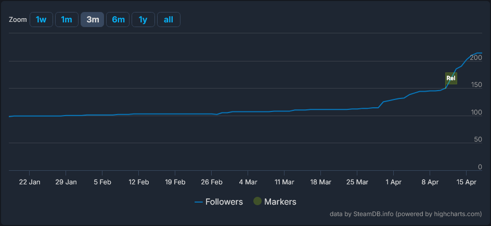Click the green Rel marker on chart
This screenshot has width=491, height=226.
[451, 79]
